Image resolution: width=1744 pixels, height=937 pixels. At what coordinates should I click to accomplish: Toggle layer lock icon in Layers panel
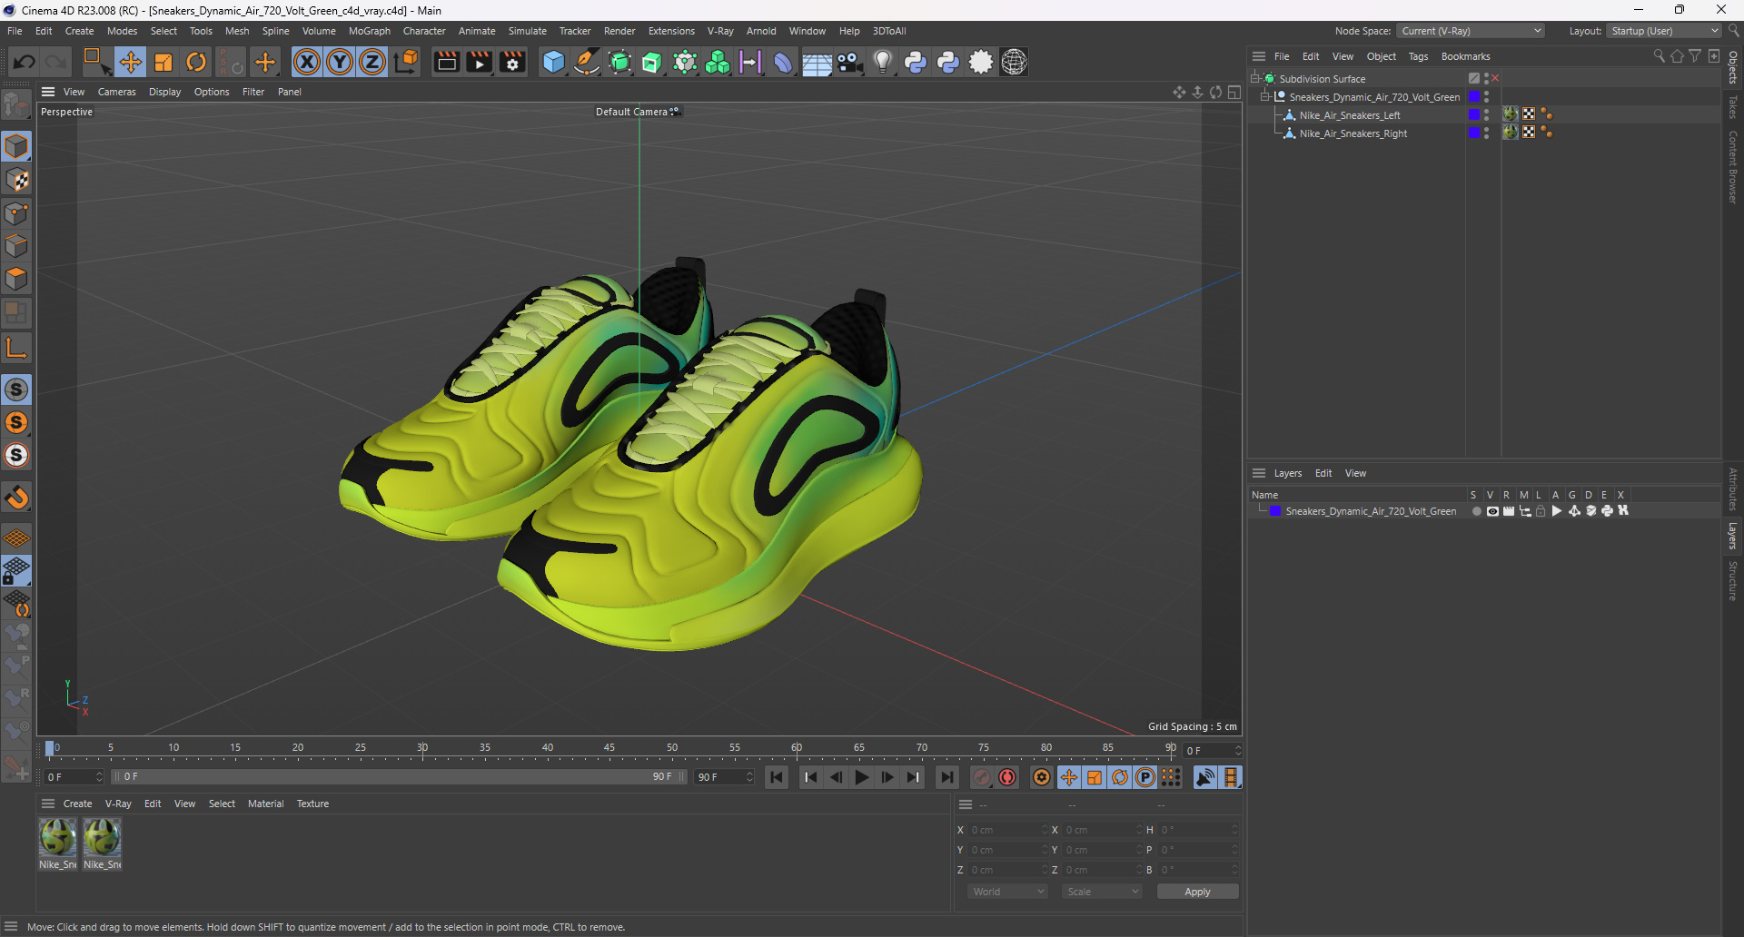[x=1541, y=511]
